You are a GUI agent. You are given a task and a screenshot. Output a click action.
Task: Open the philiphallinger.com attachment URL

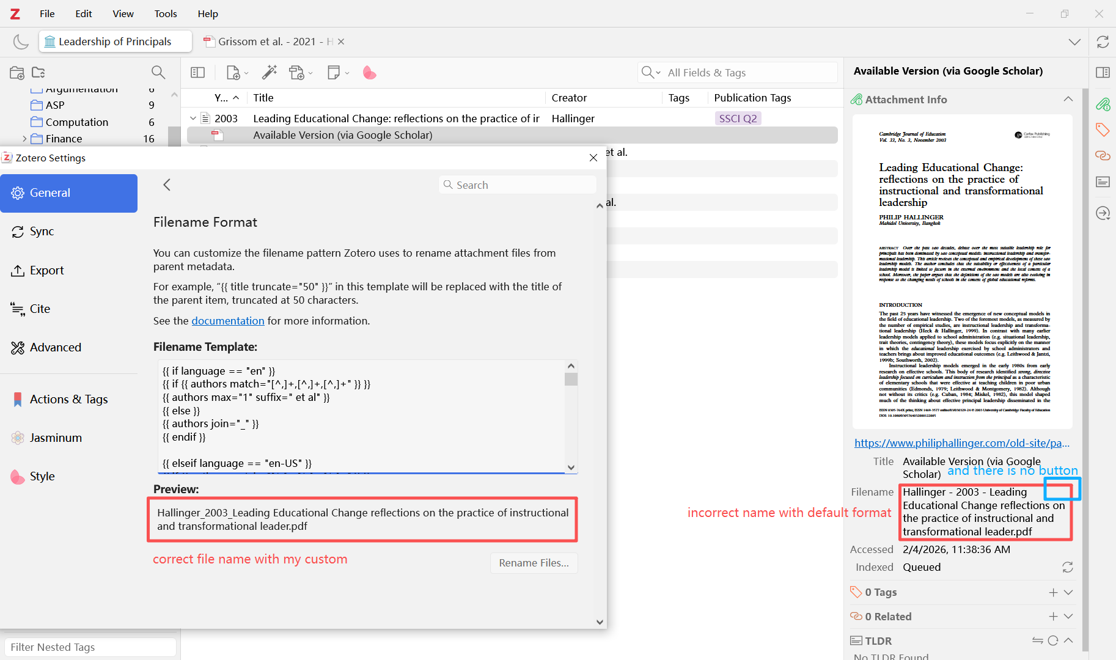click(x=962, y=443)
